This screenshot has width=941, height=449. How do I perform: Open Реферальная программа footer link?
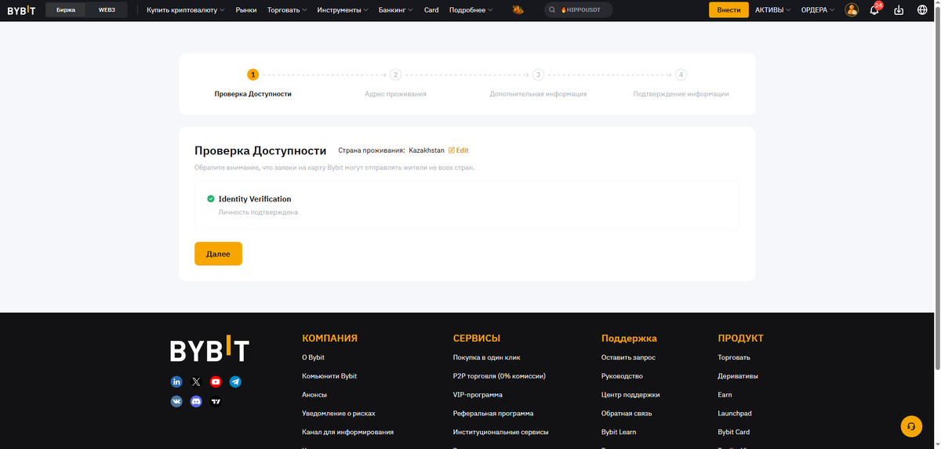coord(493,413)
